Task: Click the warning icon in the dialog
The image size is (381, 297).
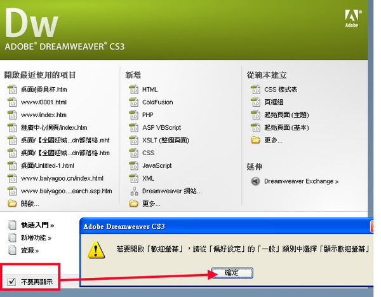Action: 97,249
